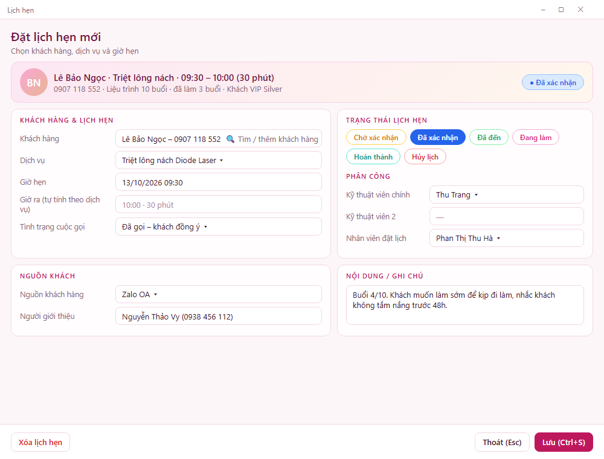604x459 pixels.
Task: Choose the Hủy lịch status
Action: (x=425, y=156)
